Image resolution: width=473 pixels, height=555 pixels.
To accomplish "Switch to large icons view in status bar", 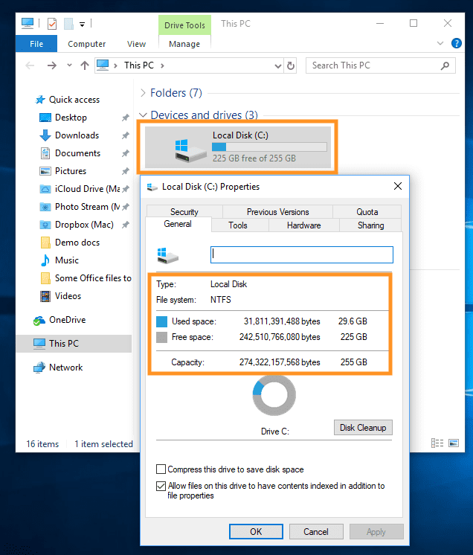I will click(x=454, y=443).
